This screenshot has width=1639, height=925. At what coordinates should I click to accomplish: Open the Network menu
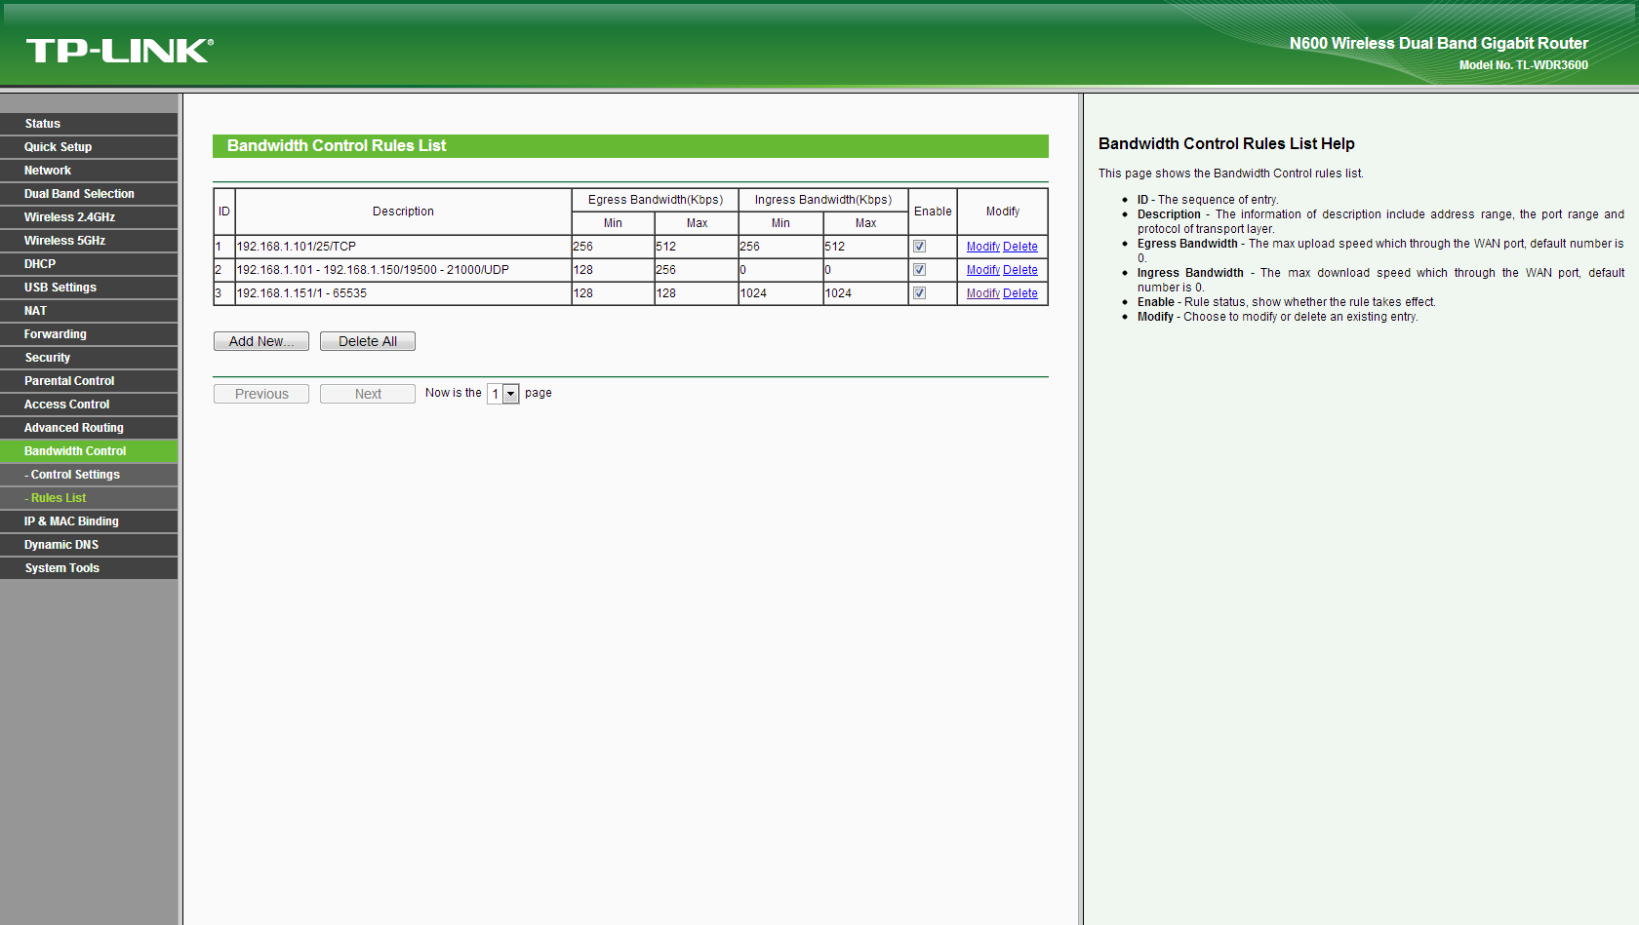coord(89,171)
